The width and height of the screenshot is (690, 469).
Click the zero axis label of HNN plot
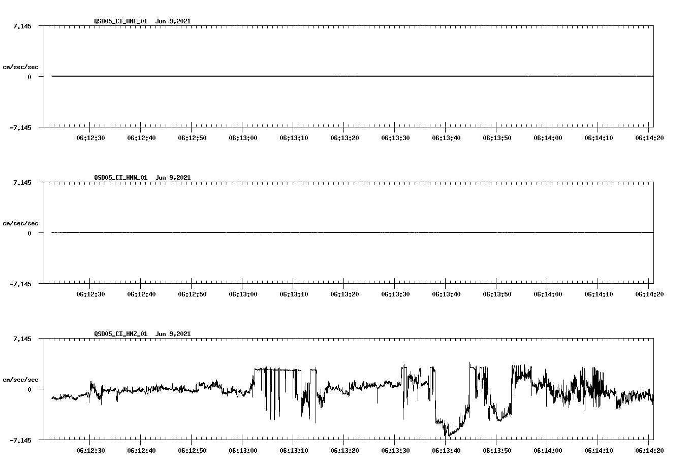click(29, 233)
